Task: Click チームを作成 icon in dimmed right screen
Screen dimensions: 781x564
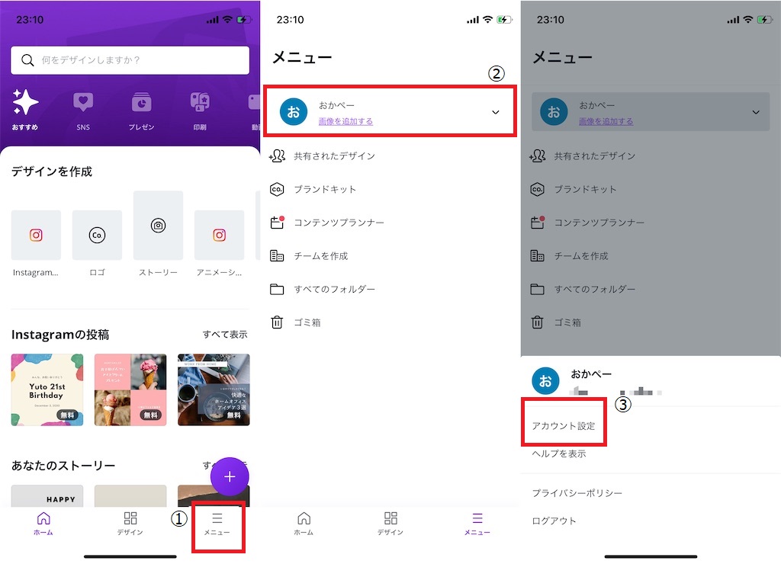Action: pyautogui.click(x=538, y=255)
